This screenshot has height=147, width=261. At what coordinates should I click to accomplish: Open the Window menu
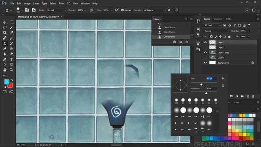[85, 3]
